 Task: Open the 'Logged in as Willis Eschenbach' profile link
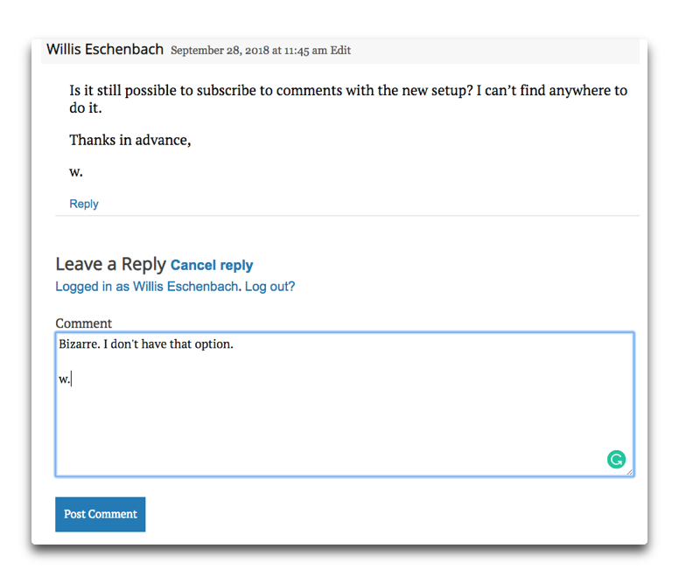click(147, 287)
